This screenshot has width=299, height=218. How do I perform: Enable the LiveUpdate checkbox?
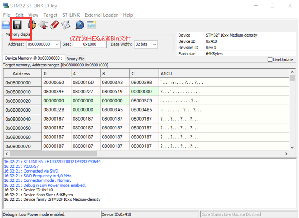pyautogui.click(x=270, y=60)
